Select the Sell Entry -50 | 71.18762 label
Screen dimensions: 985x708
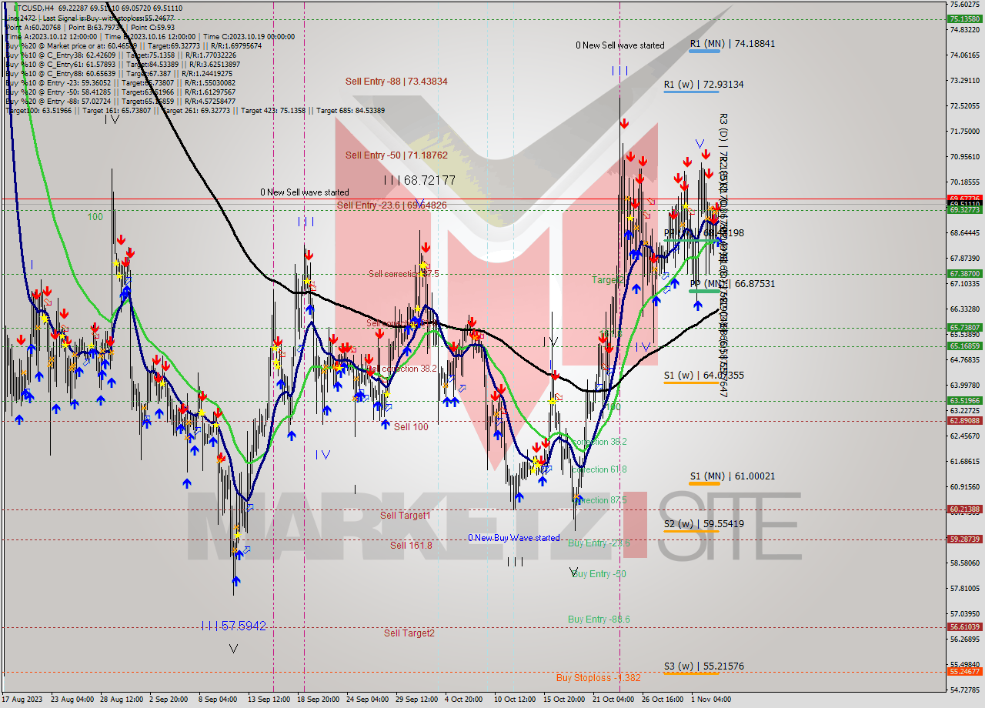(396, 155)
